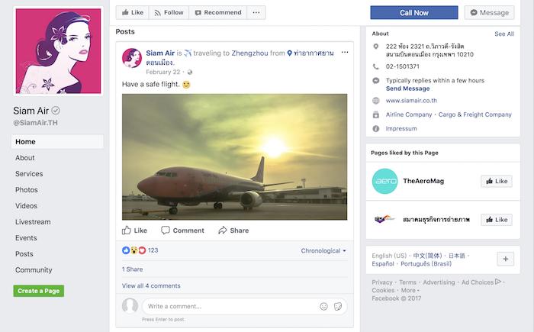The width and height of the screenshot is (534, 332).
Task: Open the Photos section in sidebar
Action: pyautogui.click(x=27, y=190)
